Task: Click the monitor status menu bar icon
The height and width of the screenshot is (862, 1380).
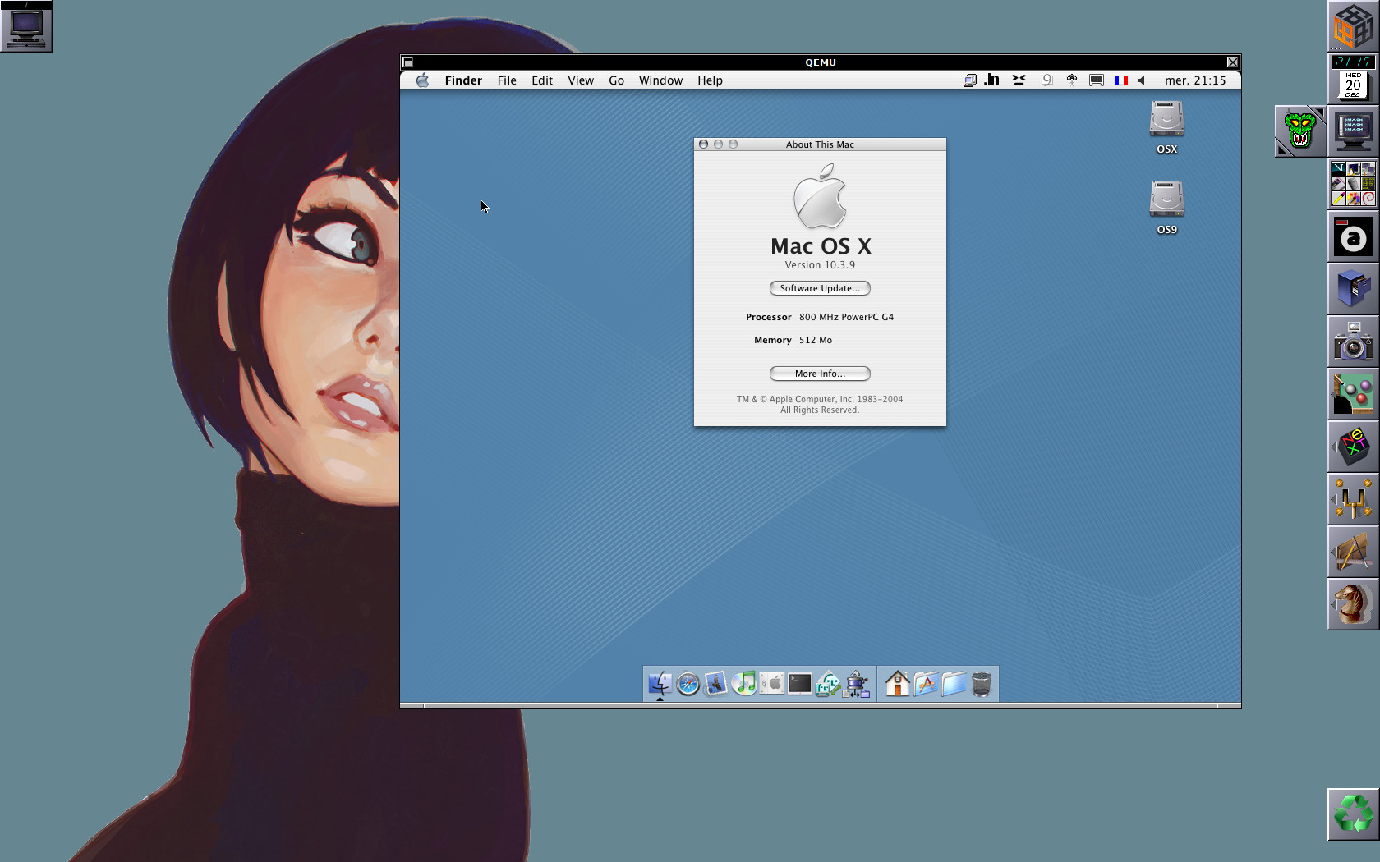Action: (x=1097, y=80)
